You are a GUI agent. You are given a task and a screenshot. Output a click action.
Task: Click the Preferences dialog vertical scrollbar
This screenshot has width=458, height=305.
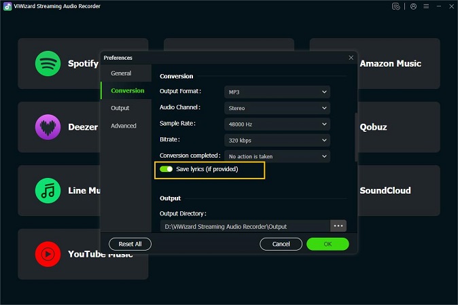point(356,137)
